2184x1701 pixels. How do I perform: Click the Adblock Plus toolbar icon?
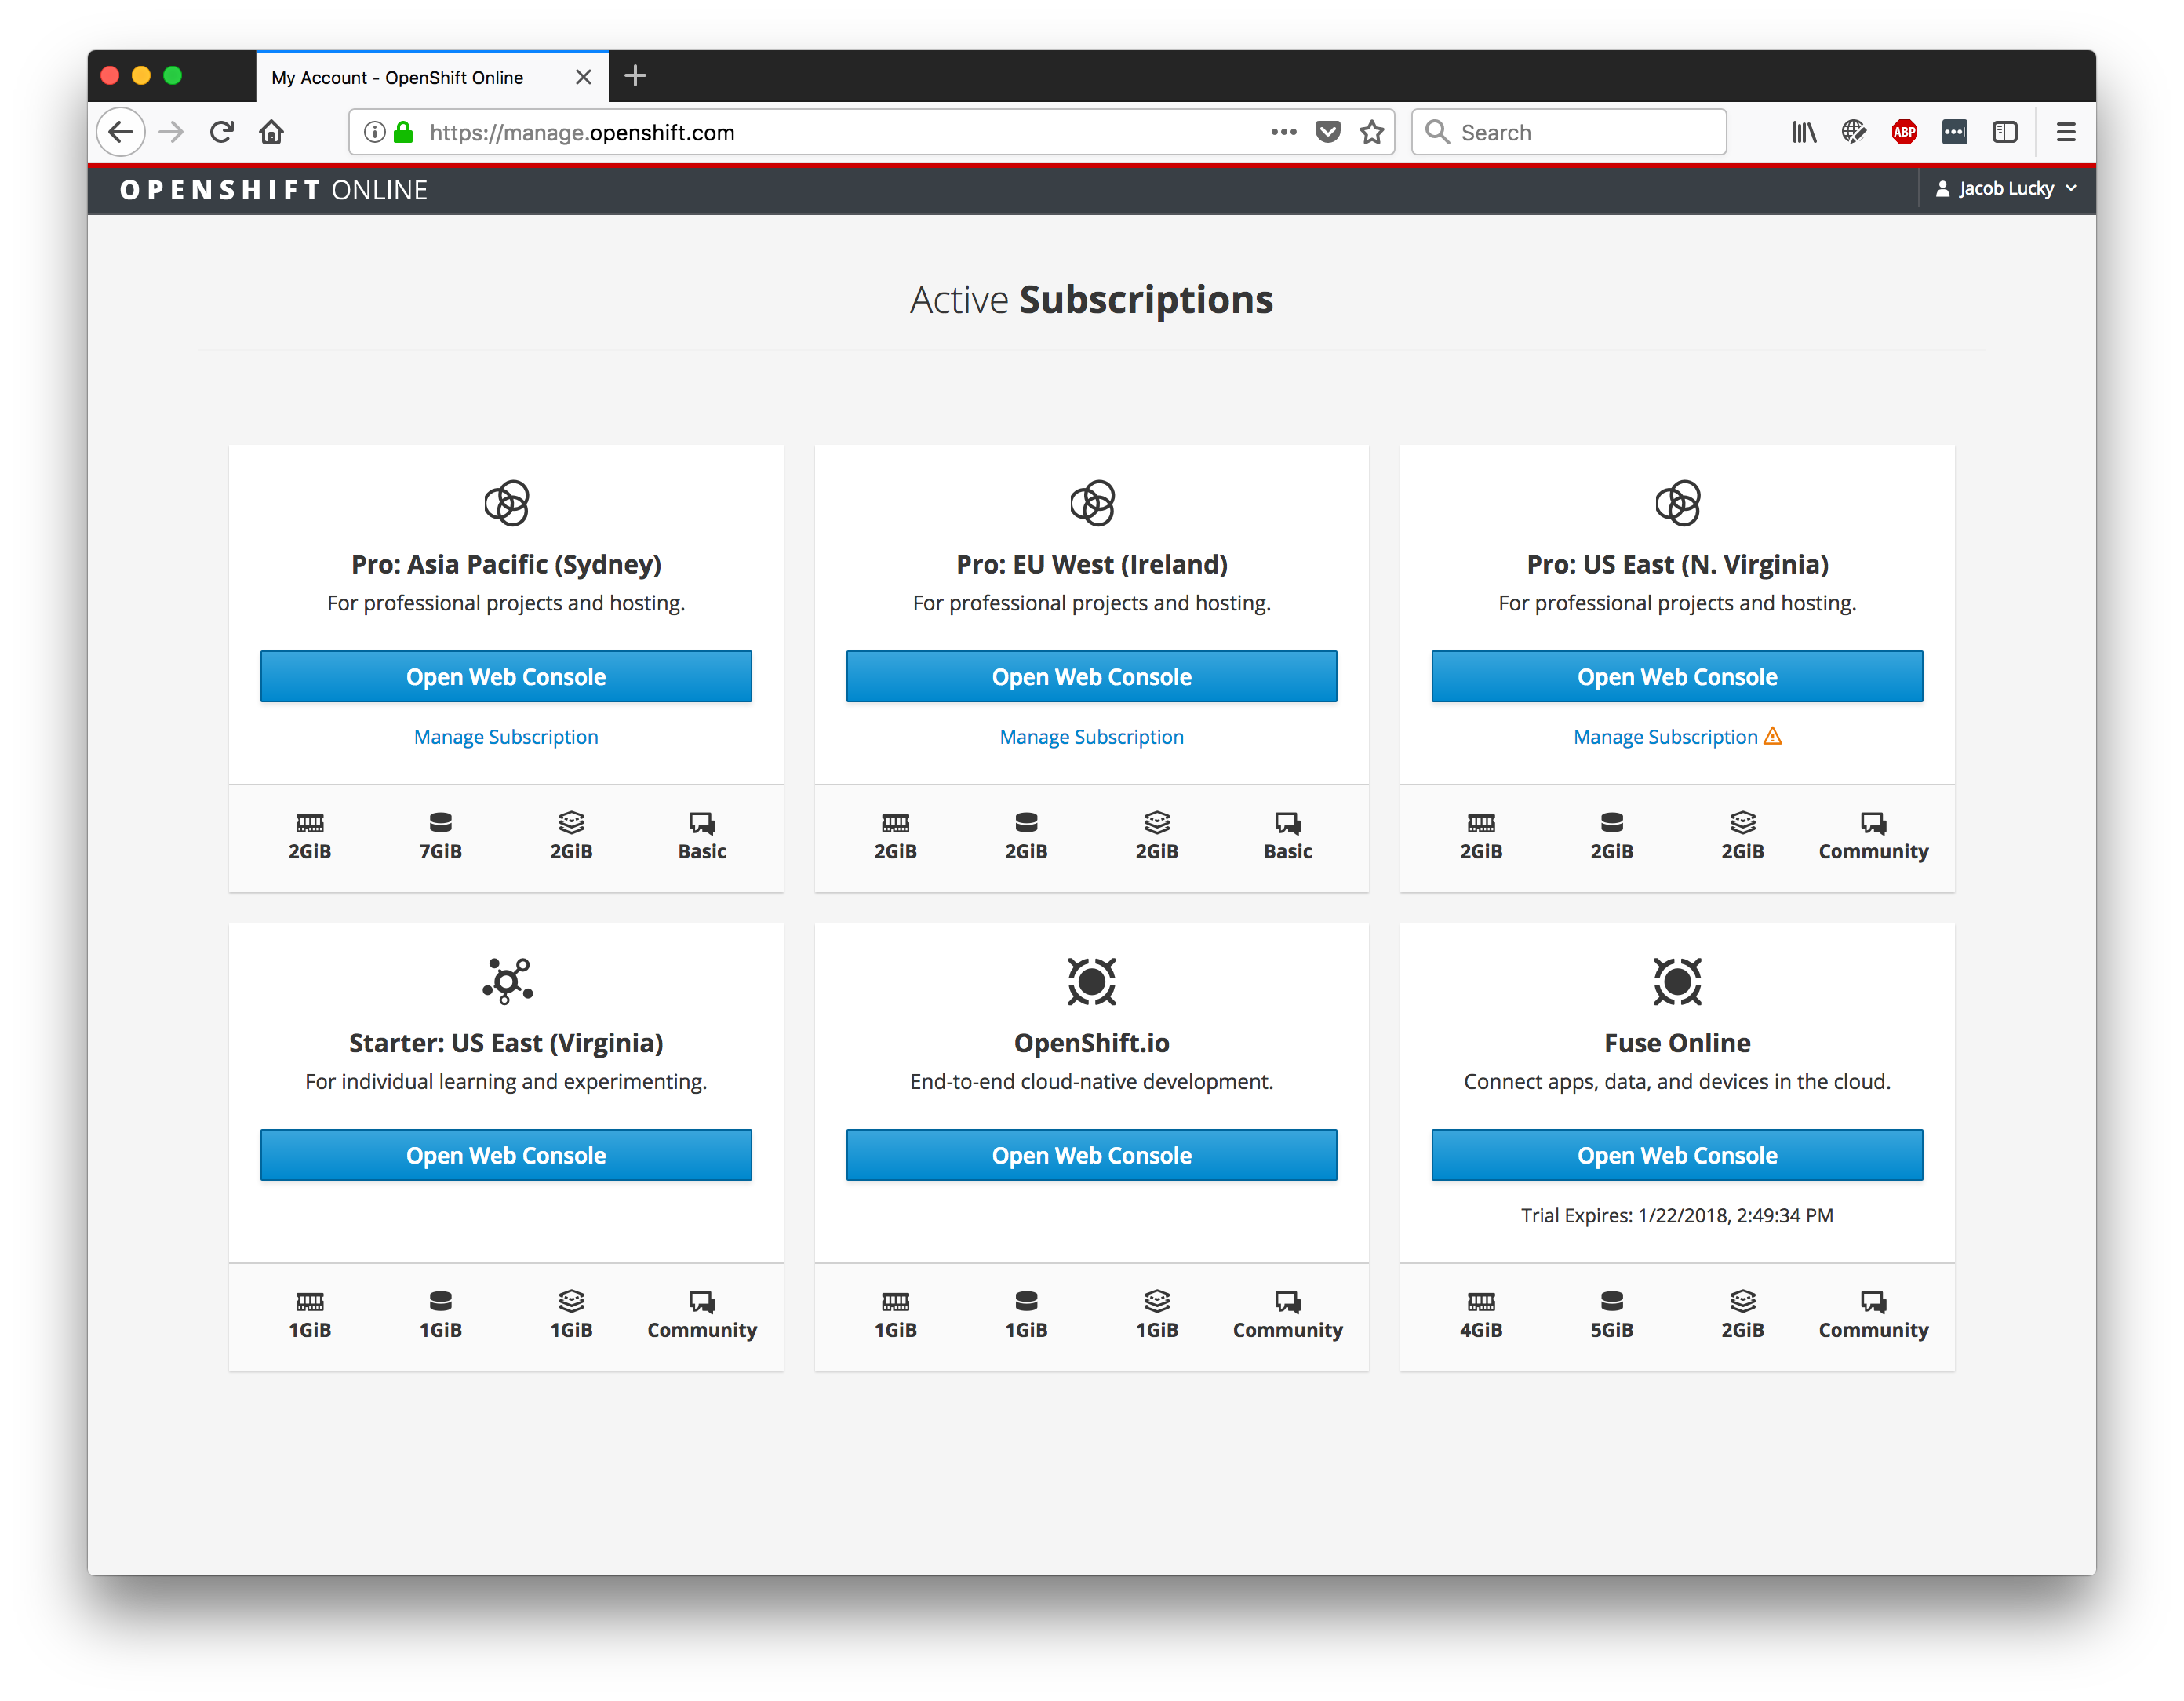(1904, 131)
